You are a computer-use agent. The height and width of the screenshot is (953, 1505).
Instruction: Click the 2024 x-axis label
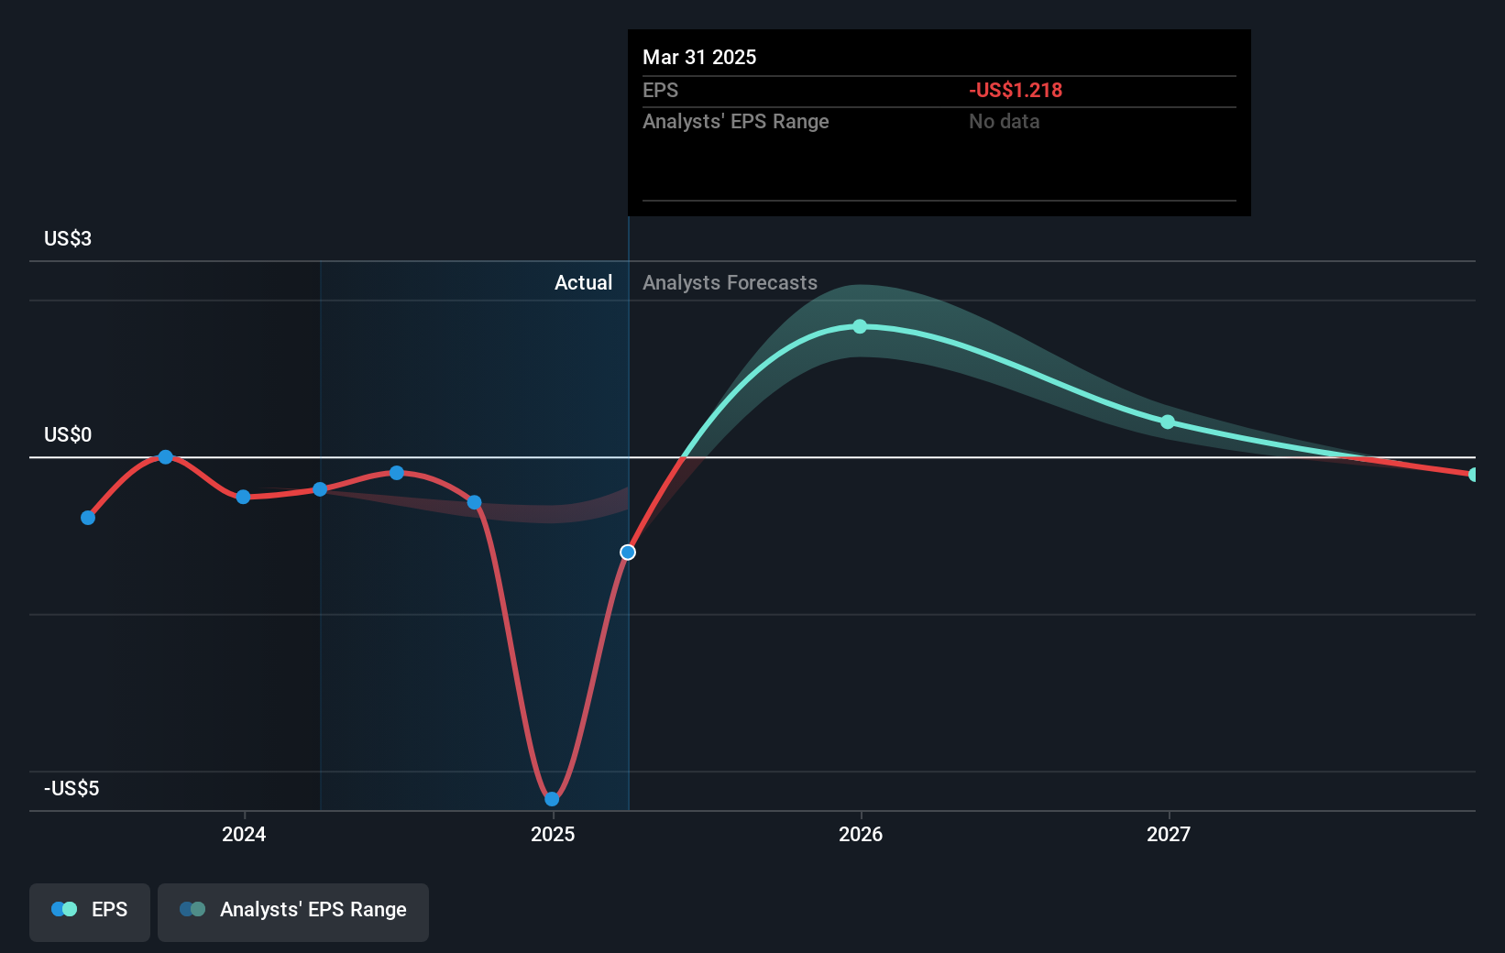(244, 834)
